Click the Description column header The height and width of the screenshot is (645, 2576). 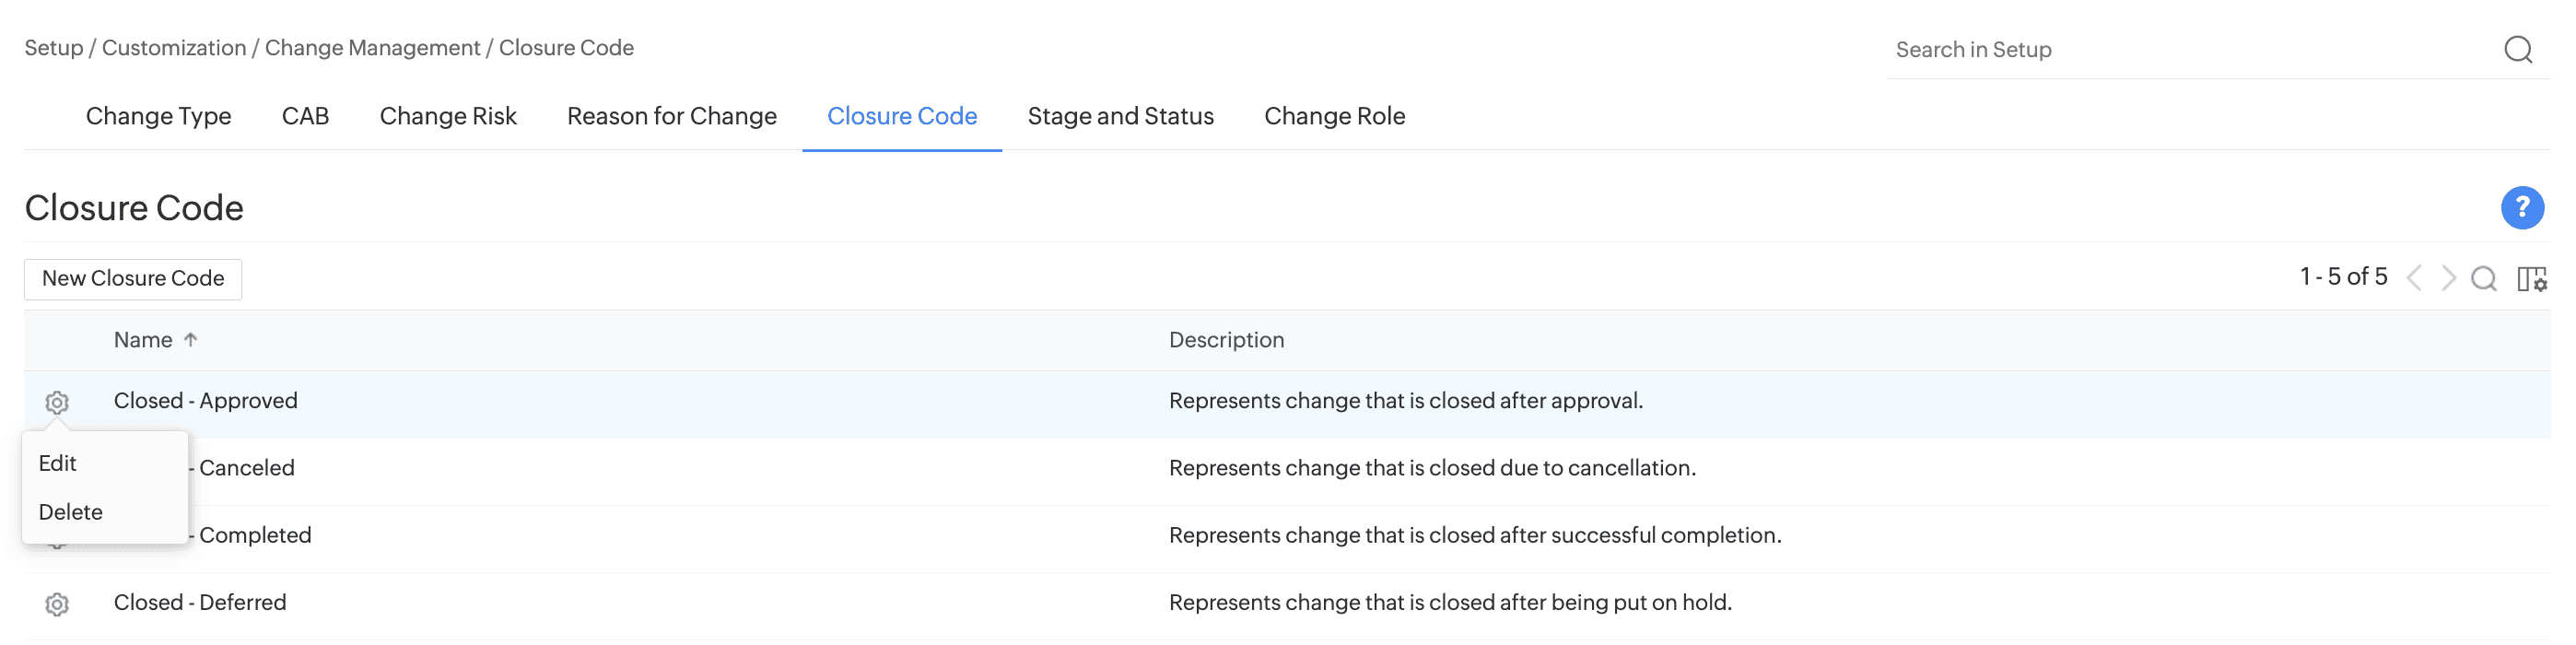click(1226, 340)
